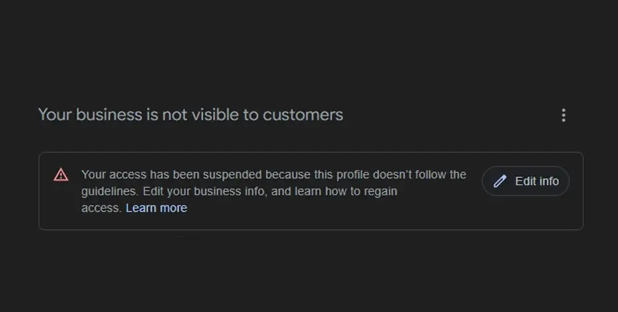
Task: Click the pencil icon in Edit info
Action: (x=500, y=181)
